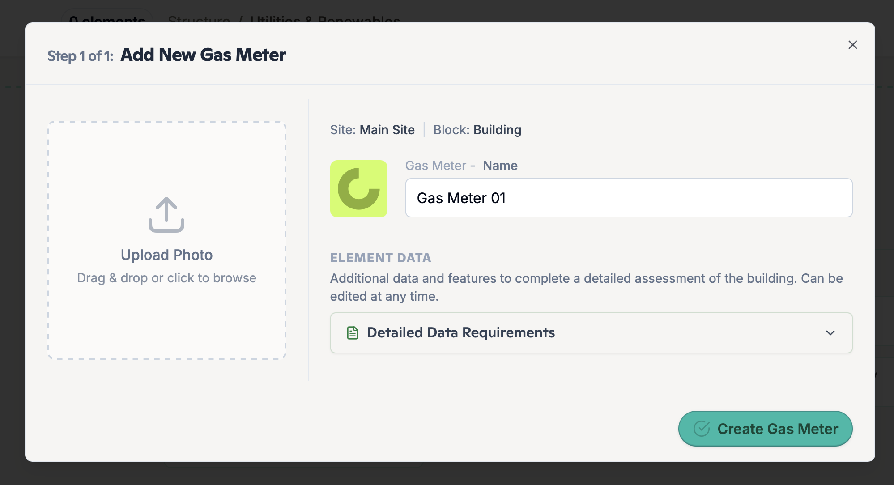Click the document icon beside Detailed Data Requirements
Viewport: 894px width, 485px height.
353,333
